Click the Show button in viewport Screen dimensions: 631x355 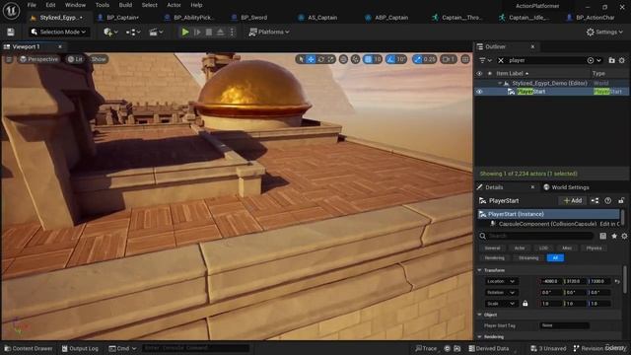(x=99, y=59)
